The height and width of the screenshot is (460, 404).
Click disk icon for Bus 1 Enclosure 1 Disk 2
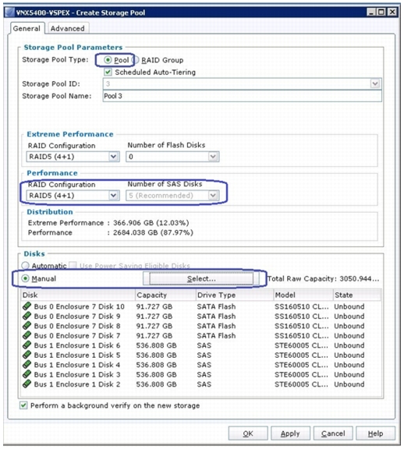click(27, 384)
